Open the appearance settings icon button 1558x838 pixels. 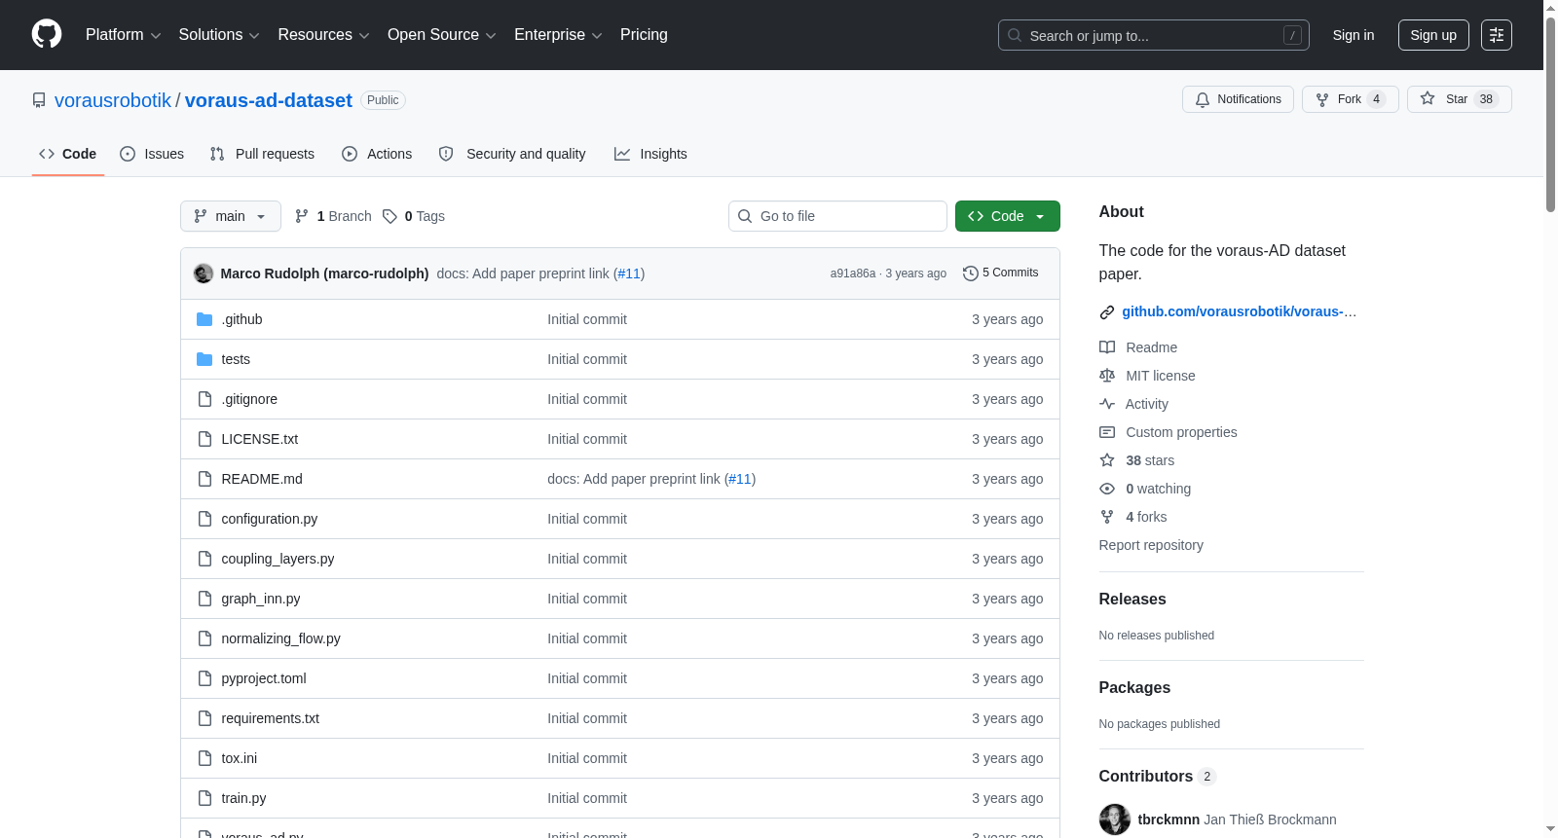pos(1496,35)
